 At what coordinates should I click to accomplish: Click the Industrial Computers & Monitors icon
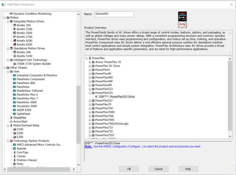point(14,75)
